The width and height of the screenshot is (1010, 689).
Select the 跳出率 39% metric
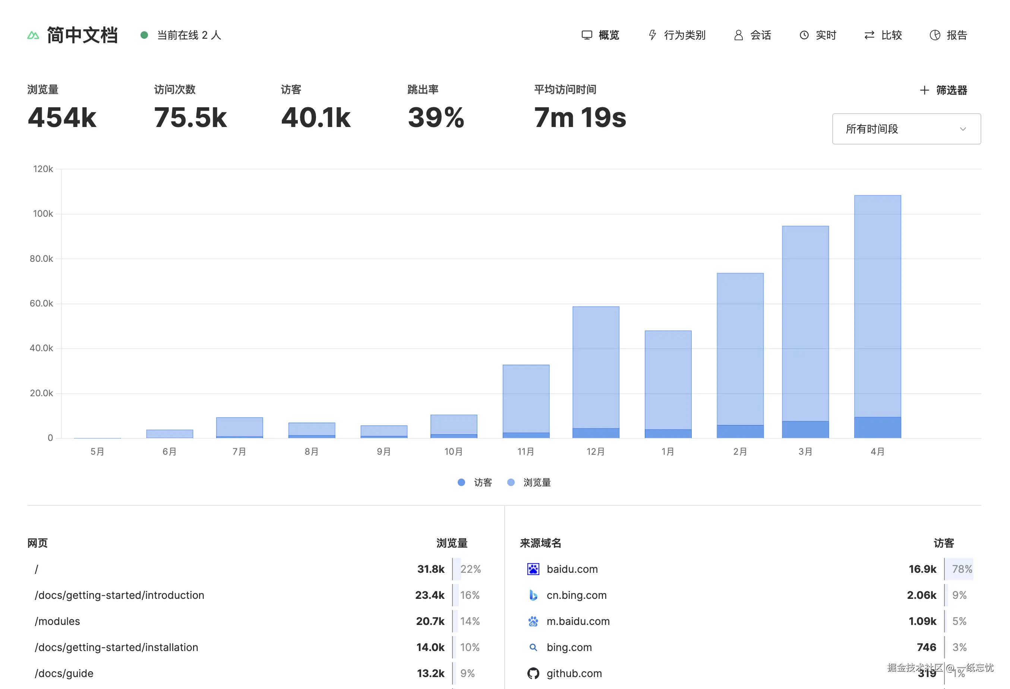coord(436,117)
